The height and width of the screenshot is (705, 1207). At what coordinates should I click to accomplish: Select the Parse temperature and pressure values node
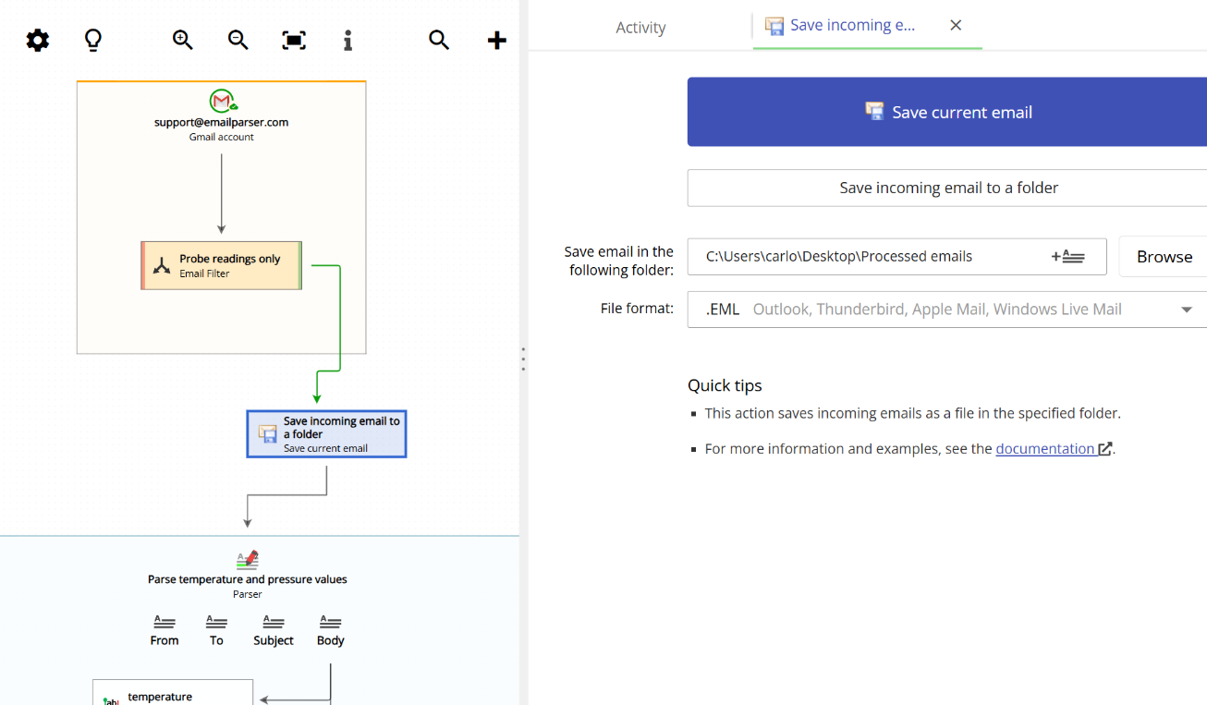tap(247, 571)
